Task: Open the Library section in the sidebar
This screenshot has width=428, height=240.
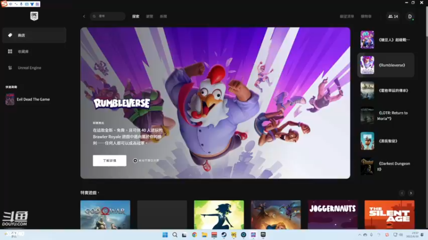Action: (x=34, y=51)
